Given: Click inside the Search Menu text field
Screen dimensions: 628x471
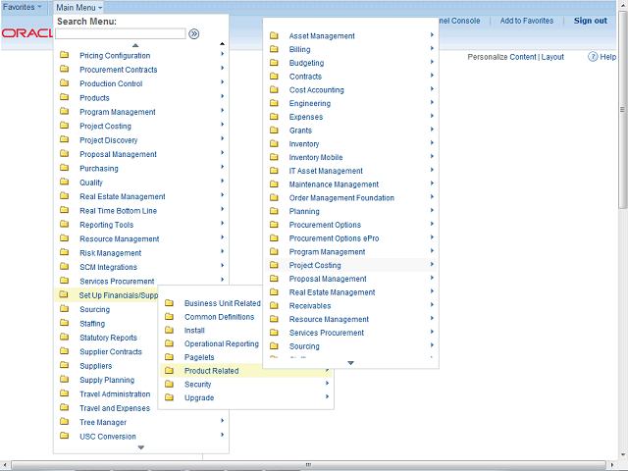Looking at the screenshot, I should (121, 34).
